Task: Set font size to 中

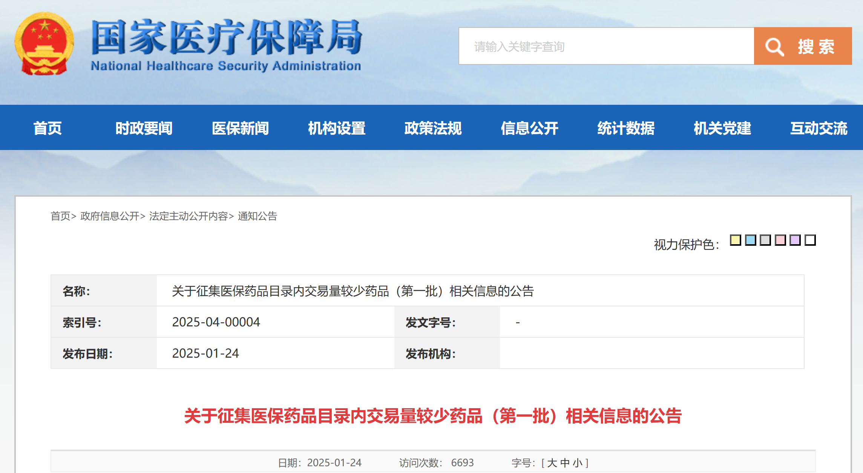Action: click(x=565, y=463)
